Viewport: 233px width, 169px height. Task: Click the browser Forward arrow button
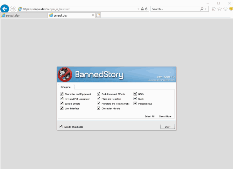pos(13,9)
